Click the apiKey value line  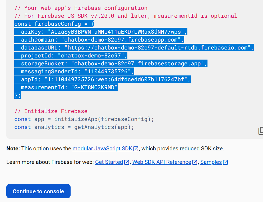pos(101,32)
